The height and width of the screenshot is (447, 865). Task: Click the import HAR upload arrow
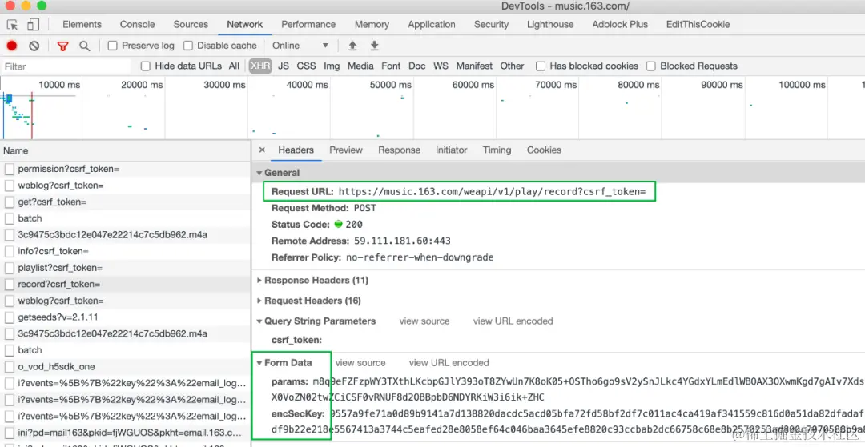tap(352, 46)
